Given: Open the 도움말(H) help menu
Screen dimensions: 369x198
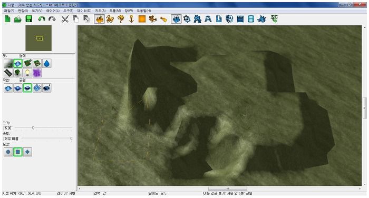Looking at the screenshot, I should (x=143, y=11).
